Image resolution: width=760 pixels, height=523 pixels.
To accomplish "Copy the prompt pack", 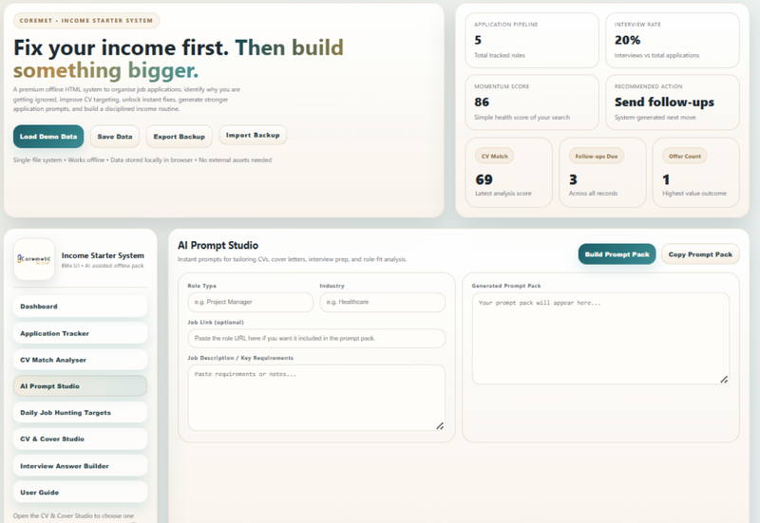I will [x=700, y=254].
